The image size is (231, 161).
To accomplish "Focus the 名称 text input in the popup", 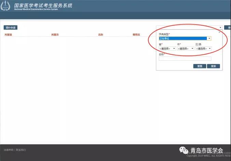I will click(185, 59).
